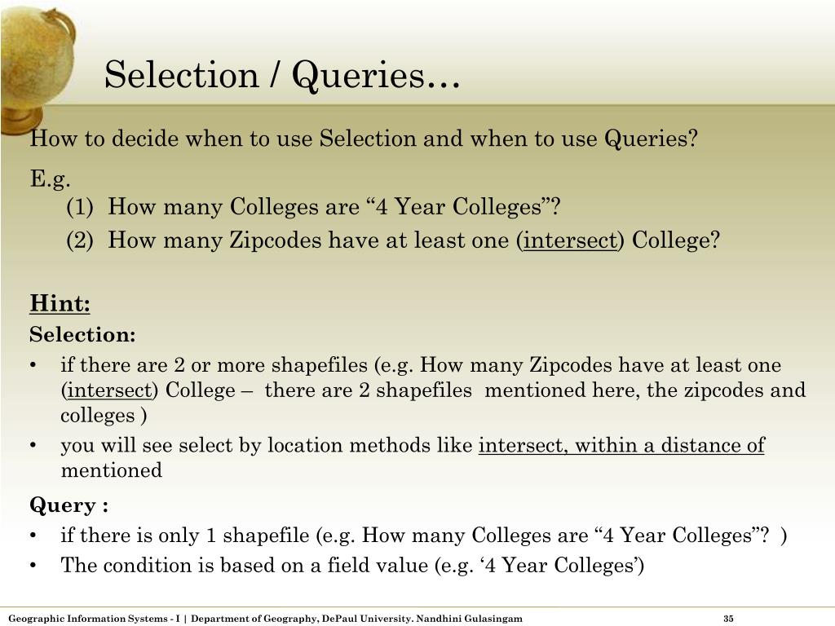Click the slide title Selection / Queries
Screen dimensions: 835x626
click(x=281, y=75)
